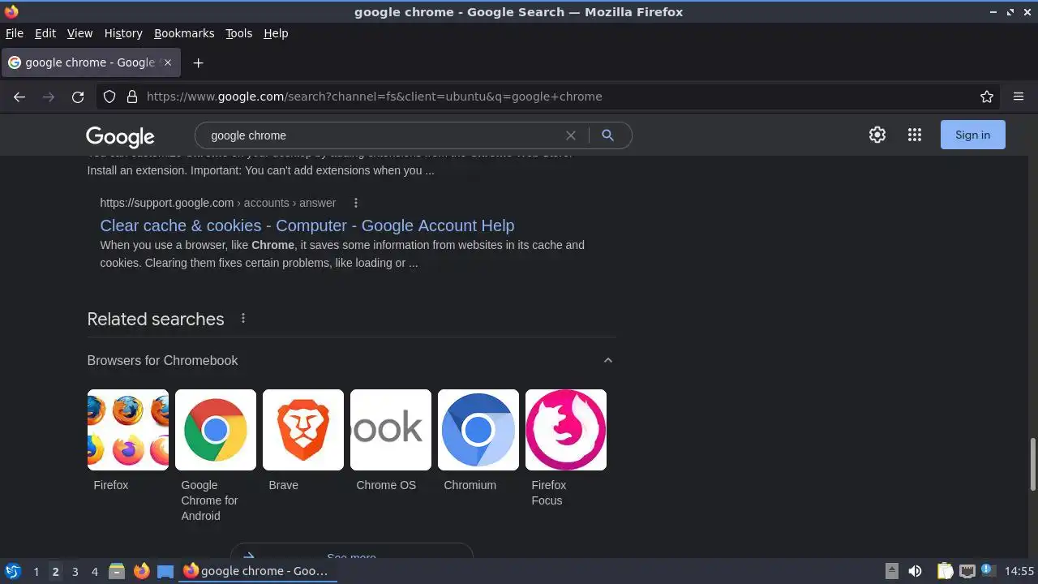Viewport: 1038px width, 584px height.
Task: Switch to active workspace 2
Action: click(x=55, y=572)
